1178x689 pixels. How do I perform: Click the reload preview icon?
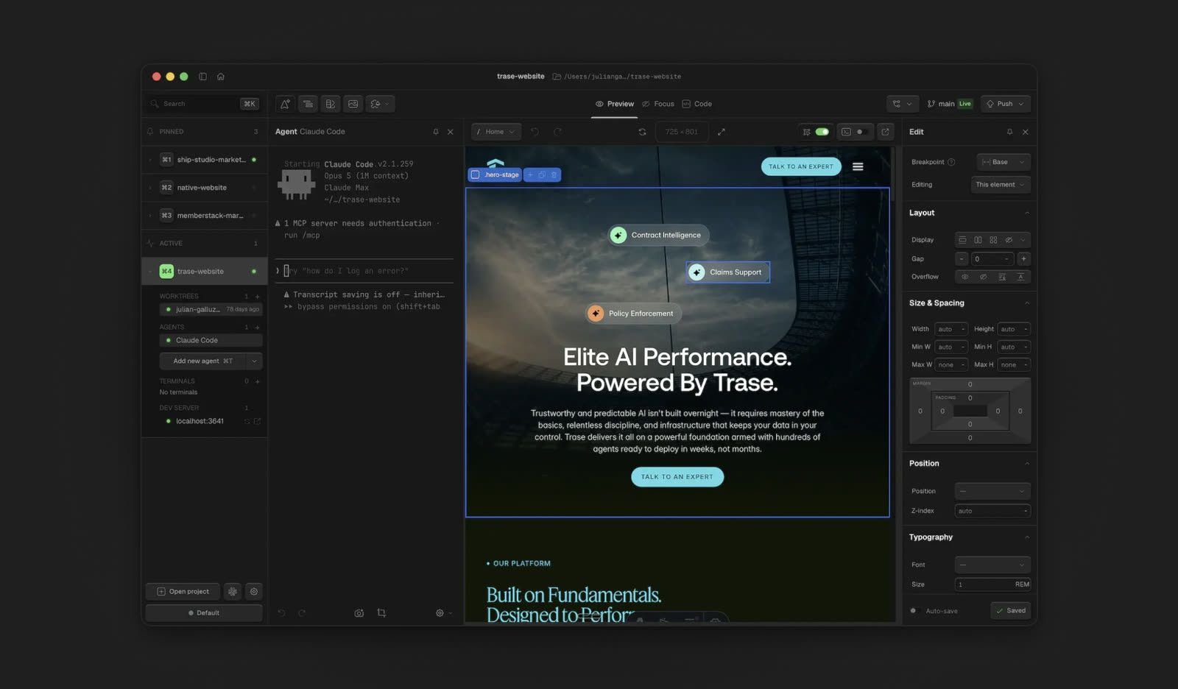tap(642, 132)
